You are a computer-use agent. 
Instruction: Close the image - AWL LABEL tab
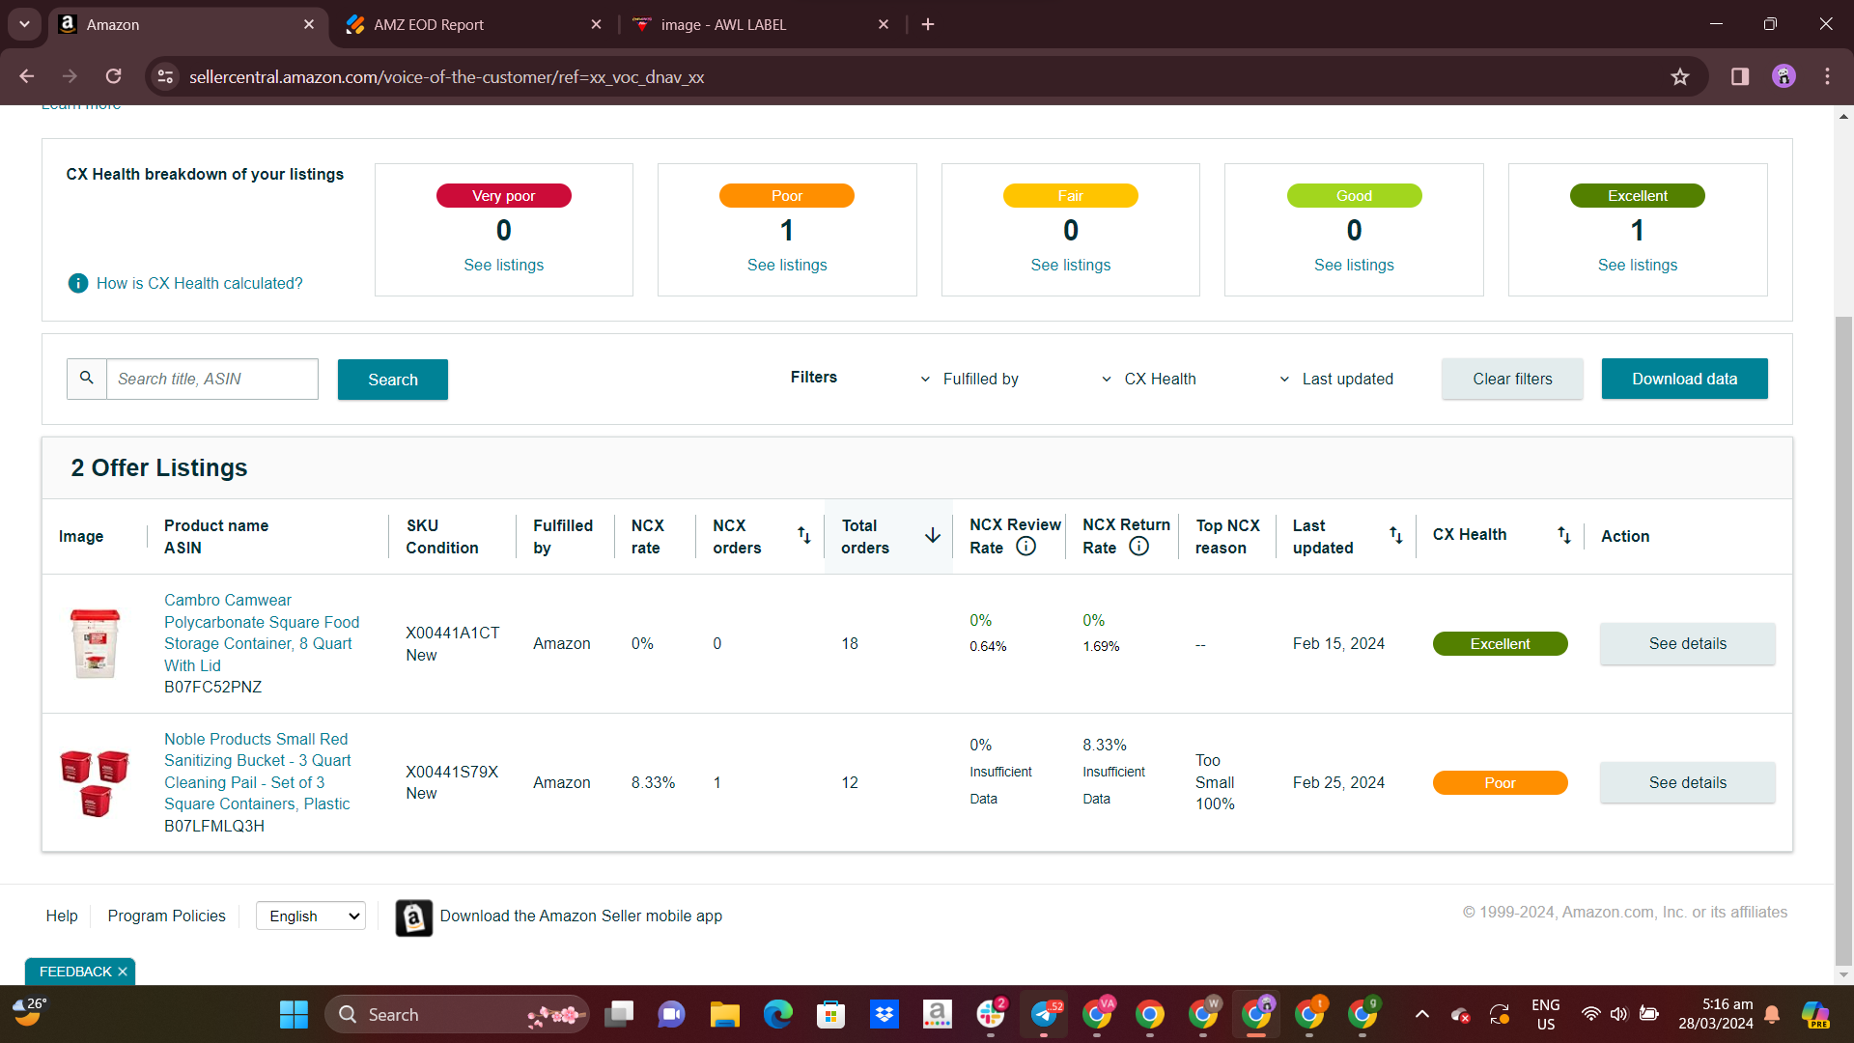tap(884, 24)
